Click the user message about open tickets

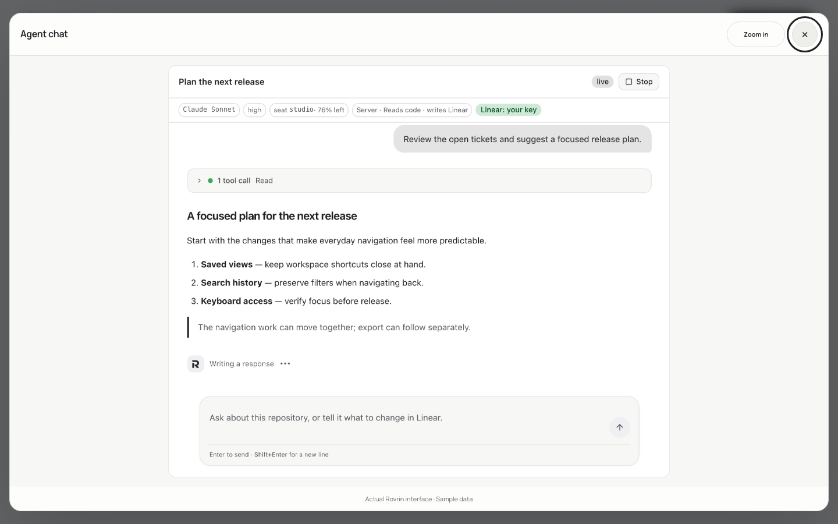523,139
